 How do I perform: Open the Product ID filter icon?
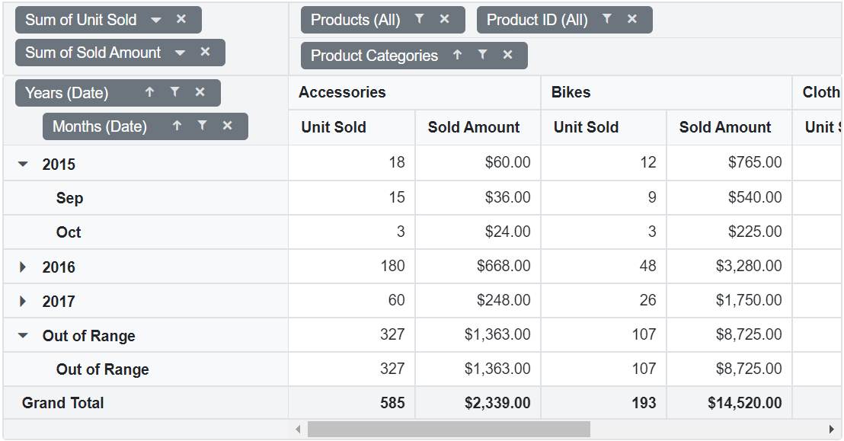pos(607,19)
